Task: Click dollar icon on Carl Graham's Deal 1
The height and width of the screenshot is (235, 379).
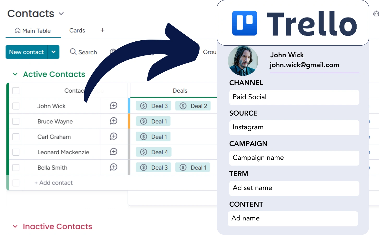Action: point(143,136)
